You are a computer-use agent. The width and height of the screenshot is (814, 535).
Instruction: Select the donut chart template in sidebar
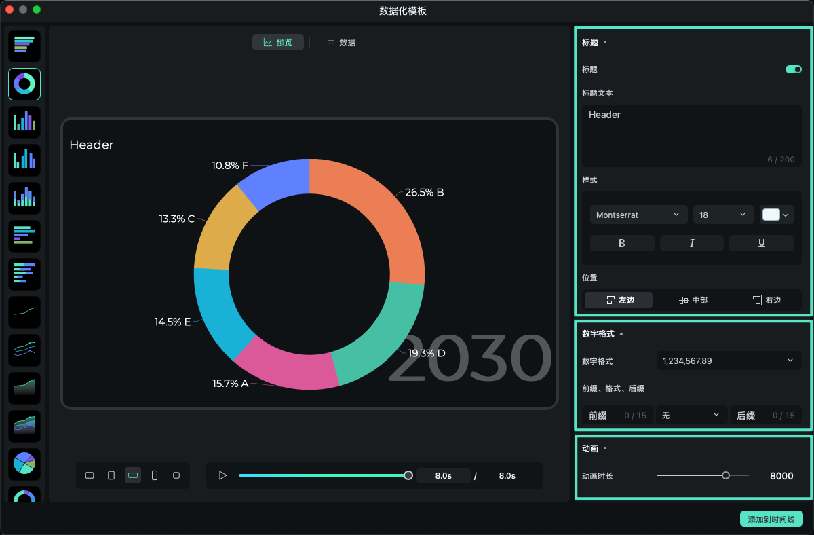coord(24,84)
